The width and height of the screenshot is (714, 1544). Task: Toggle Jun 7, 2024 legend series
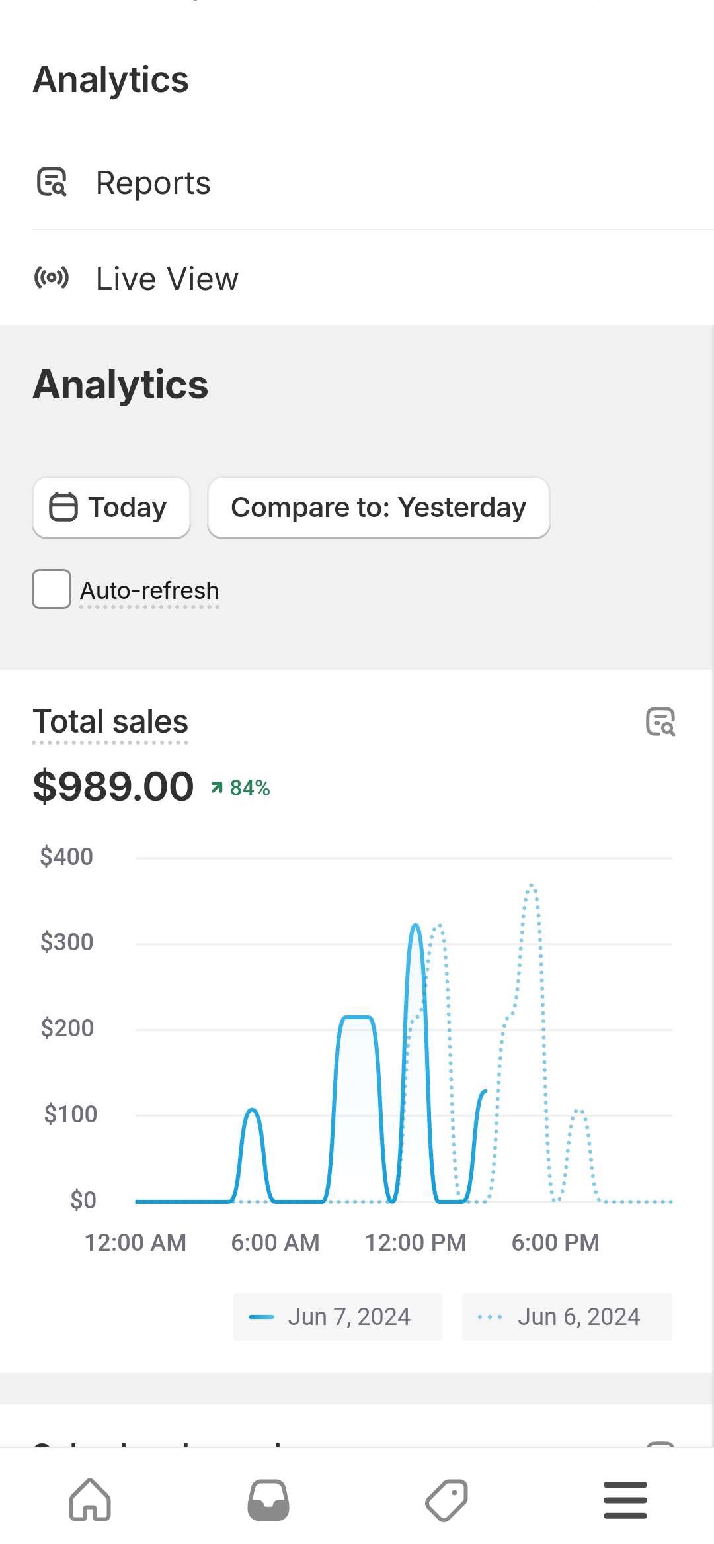(337, 1317)
